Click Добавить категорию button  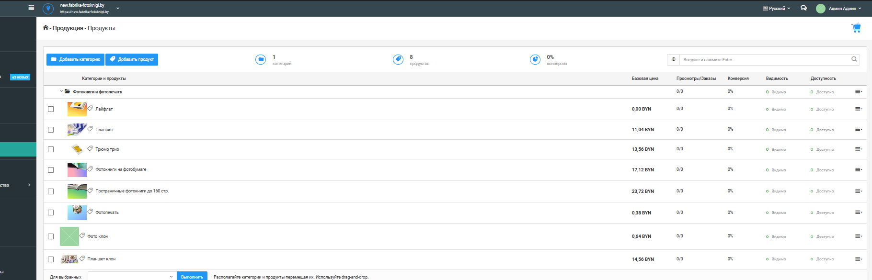pos(75,59)
